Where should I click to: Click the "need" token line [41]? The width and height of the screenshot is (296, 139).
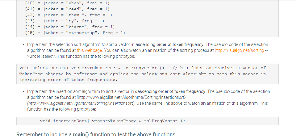[x=67, y=9]
